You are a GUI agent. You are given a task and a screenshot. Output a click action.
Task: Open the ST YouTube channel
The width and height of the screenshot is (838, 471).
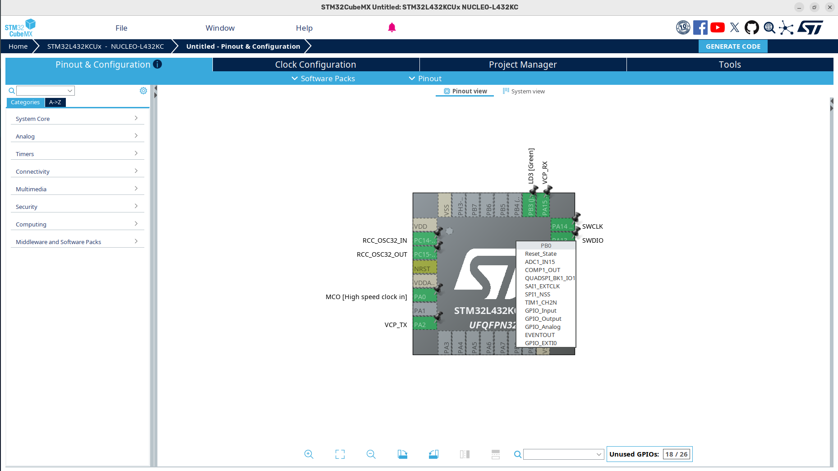pyautogui.click(x=718, y=28)
